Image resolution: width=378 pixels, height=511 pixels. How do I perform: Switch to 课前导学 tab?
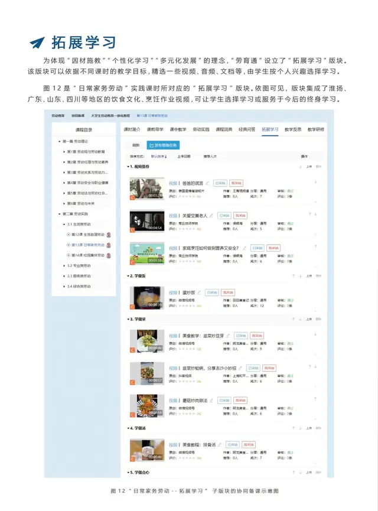155,129
